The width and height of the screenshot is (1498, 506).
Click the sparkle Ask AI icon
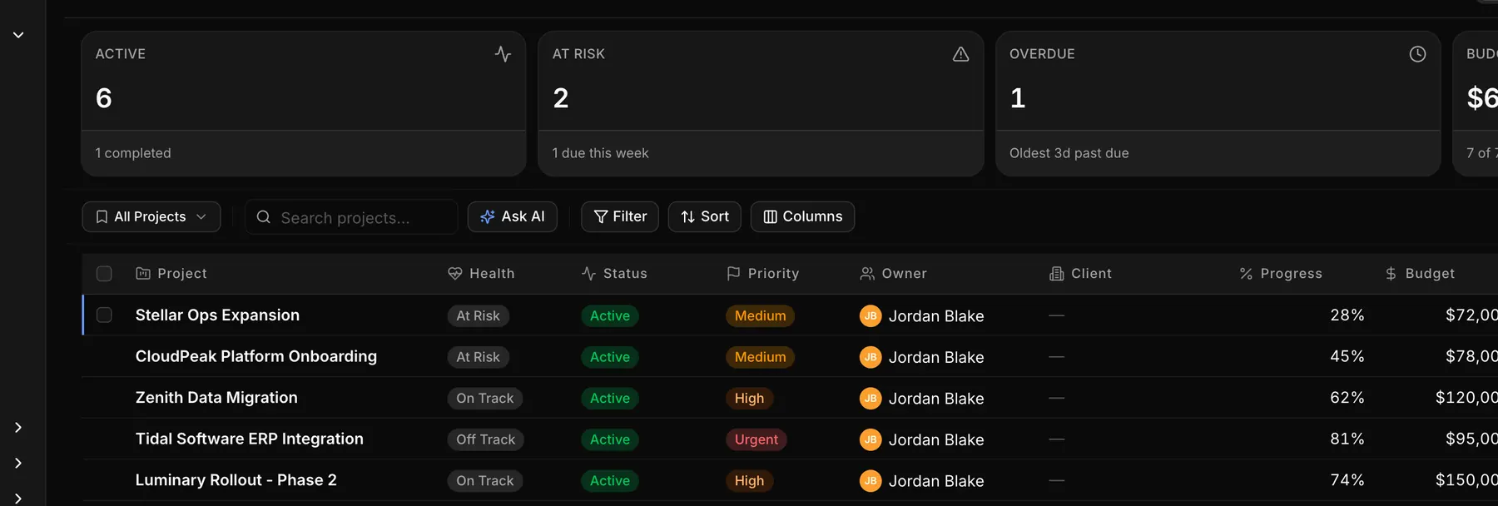[488, 216]
